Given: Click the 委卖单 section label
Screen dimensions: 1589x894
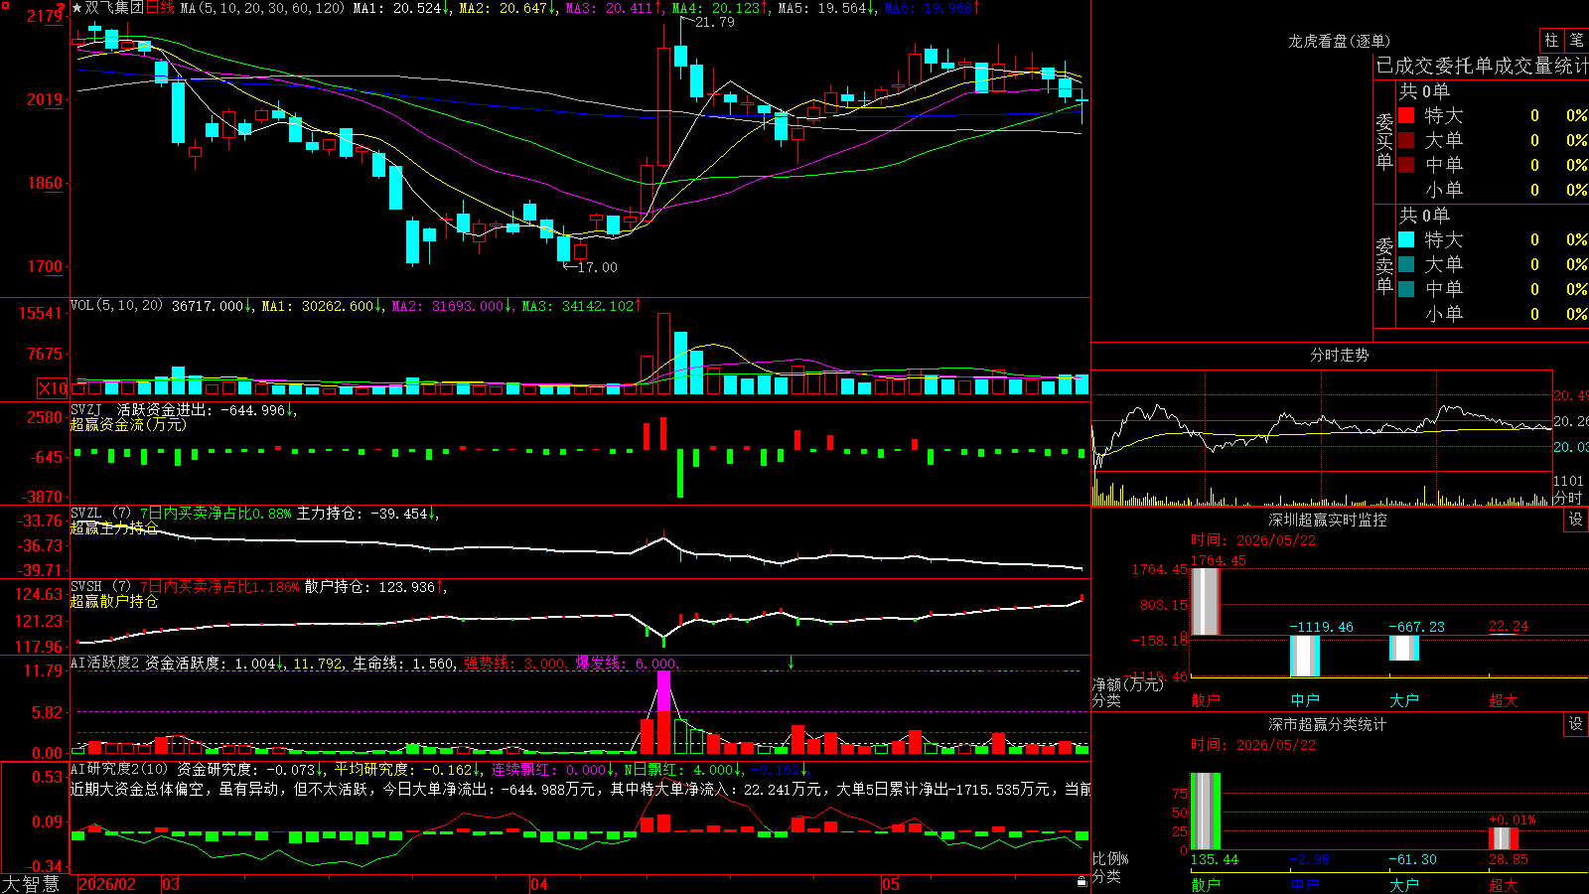Looking at the screenshot, I should pos(1384,265).
